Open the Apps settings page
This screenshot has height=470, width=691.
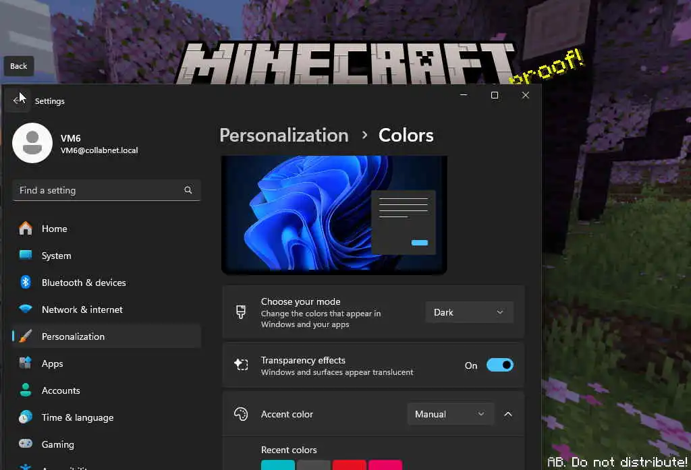click(x=107, y=363)
